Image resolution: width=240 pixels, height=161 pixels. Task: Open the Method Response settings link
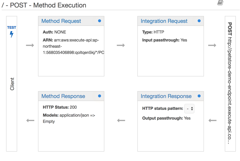coord(63,96)
